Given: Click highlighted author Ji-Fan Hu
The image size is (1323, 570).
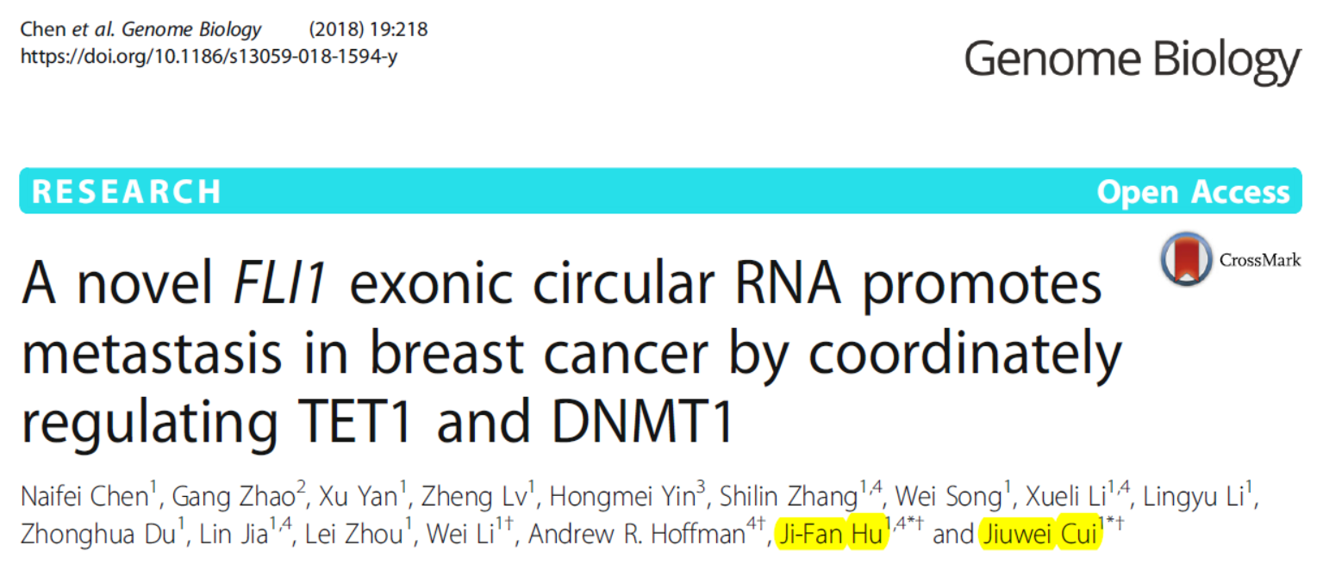Looking at the screenshot, I should 831,535.
